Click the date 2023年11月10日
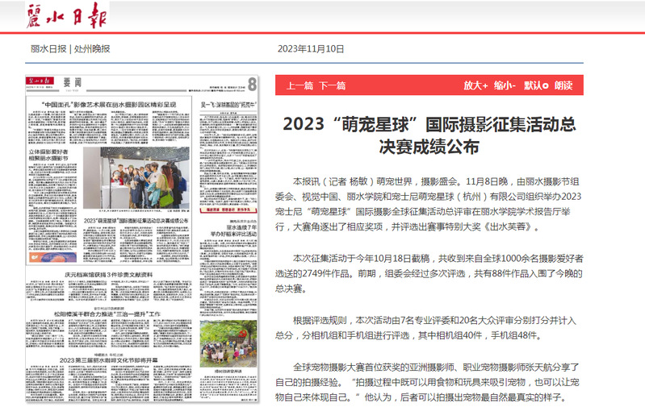Viewport: 645px width, 407px height. [311, 48]
